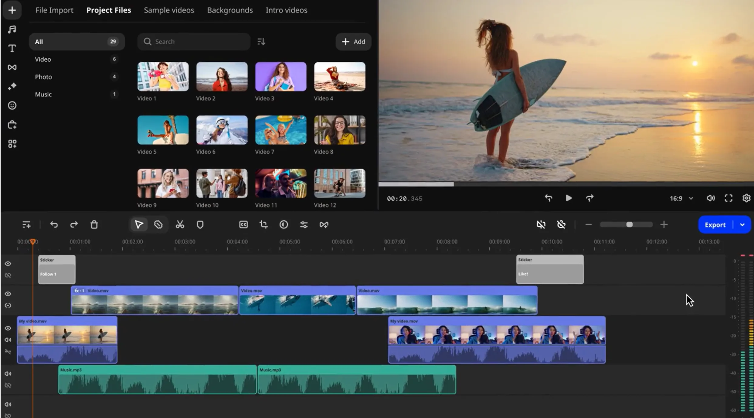
Task: Select the Split tool (scissors) in the timeline toolbar
Action: pyautogui.click(x=180, y=224)
